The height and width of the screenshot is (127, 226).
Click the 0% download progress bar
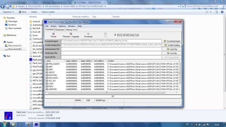[x=113, y=97]
